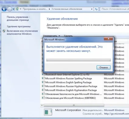Click the search field 'Поиск: Установленные'

(115, 9)
